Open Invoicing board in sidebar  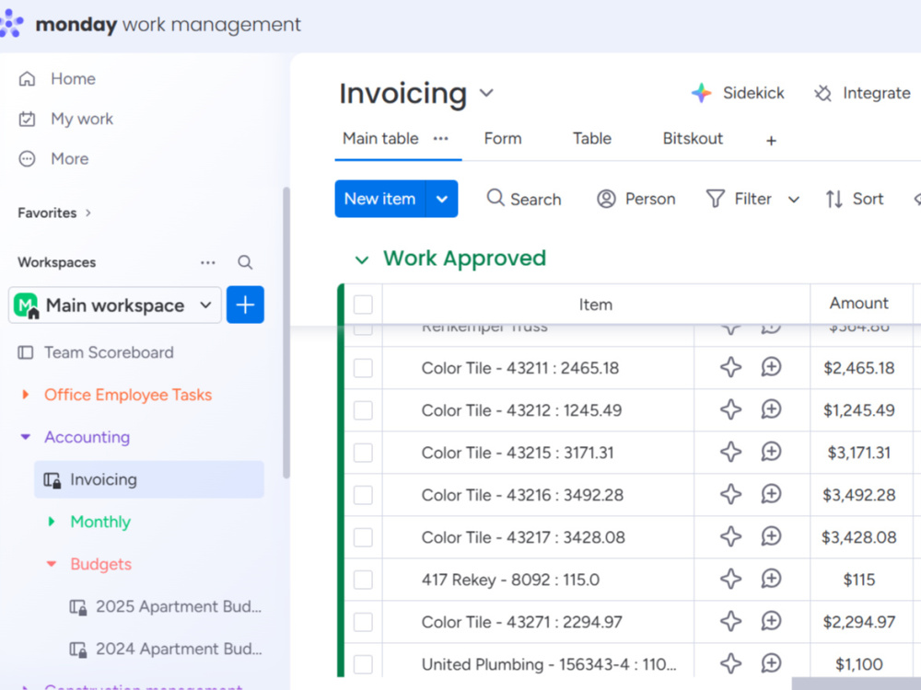click(x=149, y=479)
